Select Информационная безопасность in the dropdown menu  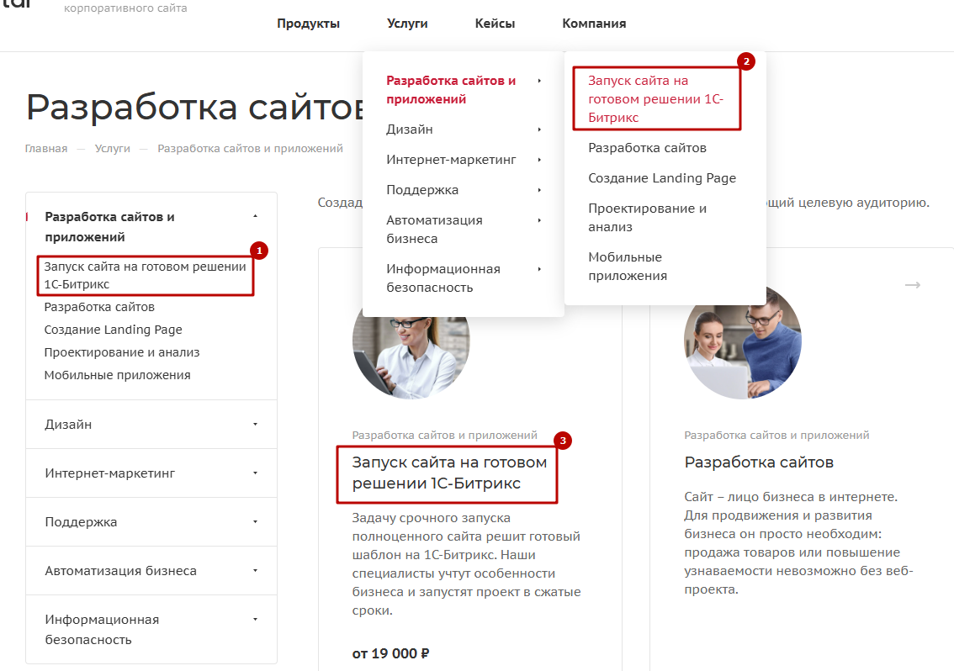443,278
